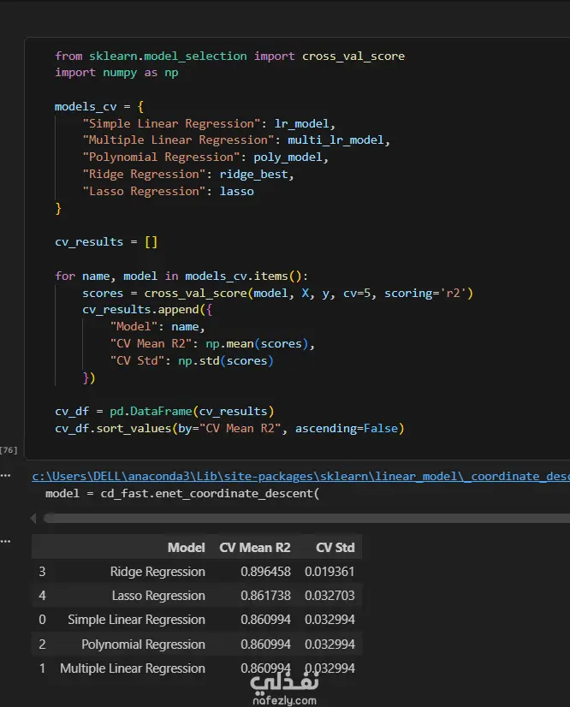Screen dimensions: 570x707
Task: Click the "Simple Linear Regression" string in the code
Action: click(x=171, y=123)
